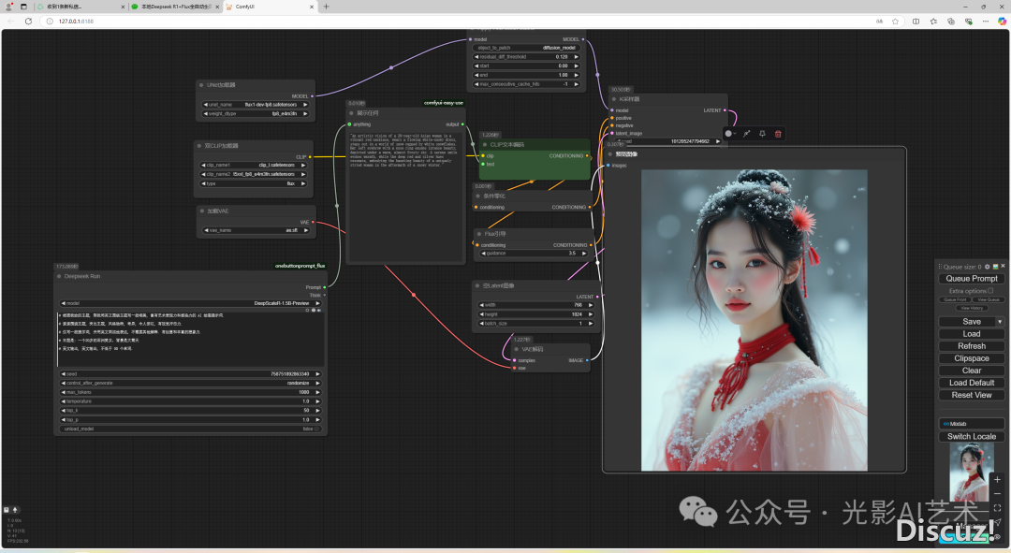Image resolution: width=1011 pixels, height=553 pixels.
Task: Click the Queue Prompt button
Action: click(971, 279)
